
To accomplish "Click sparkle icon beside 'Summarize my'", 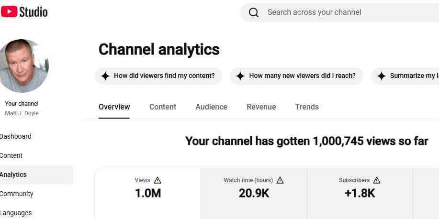I will (x=382, y=76).
